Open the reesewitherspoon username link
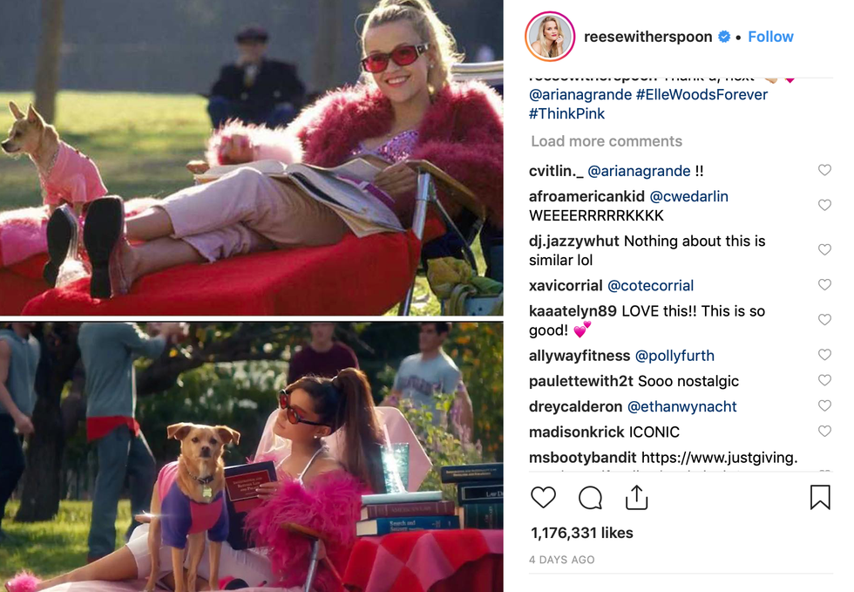Screen dimensions: 854x592 click(647, 37)
